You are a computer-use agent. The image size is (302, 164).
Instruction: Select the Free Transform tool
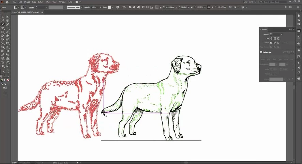(x=7, y=43)
